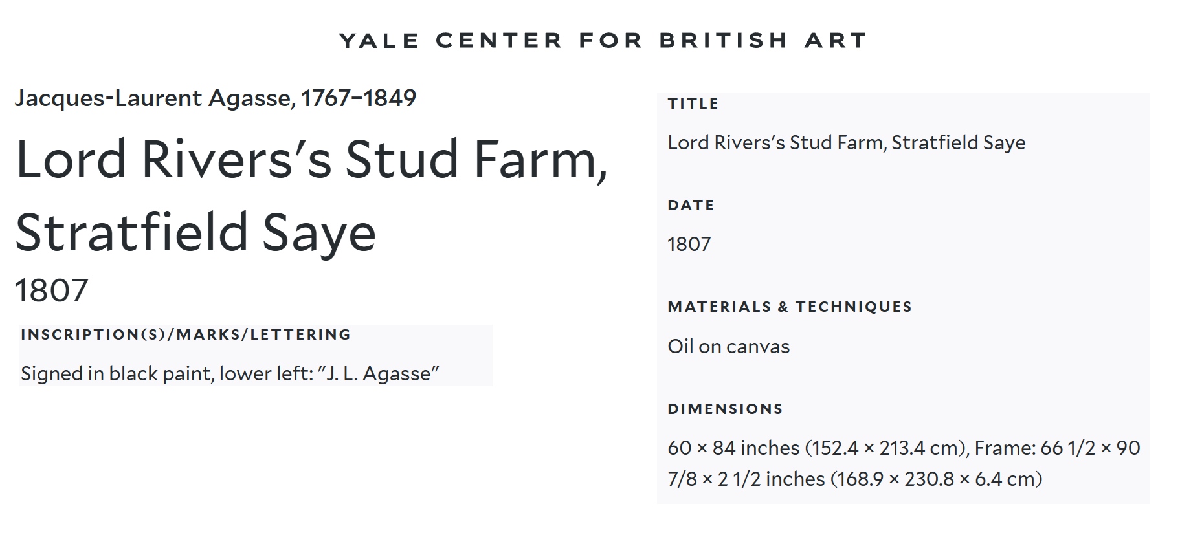Open artist Jacques-Laurent Agasse, 1767–1849 link
The image size is (1180, 535).
tap(216, 98)
